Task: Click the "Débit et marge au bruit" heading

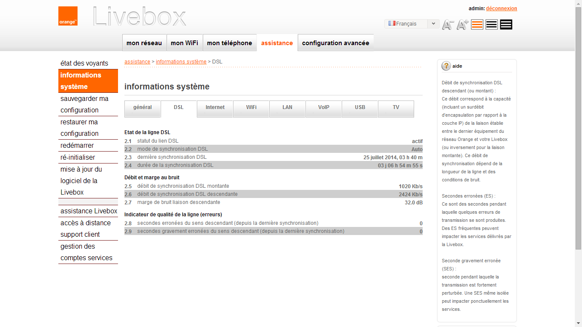Action: 152,178
